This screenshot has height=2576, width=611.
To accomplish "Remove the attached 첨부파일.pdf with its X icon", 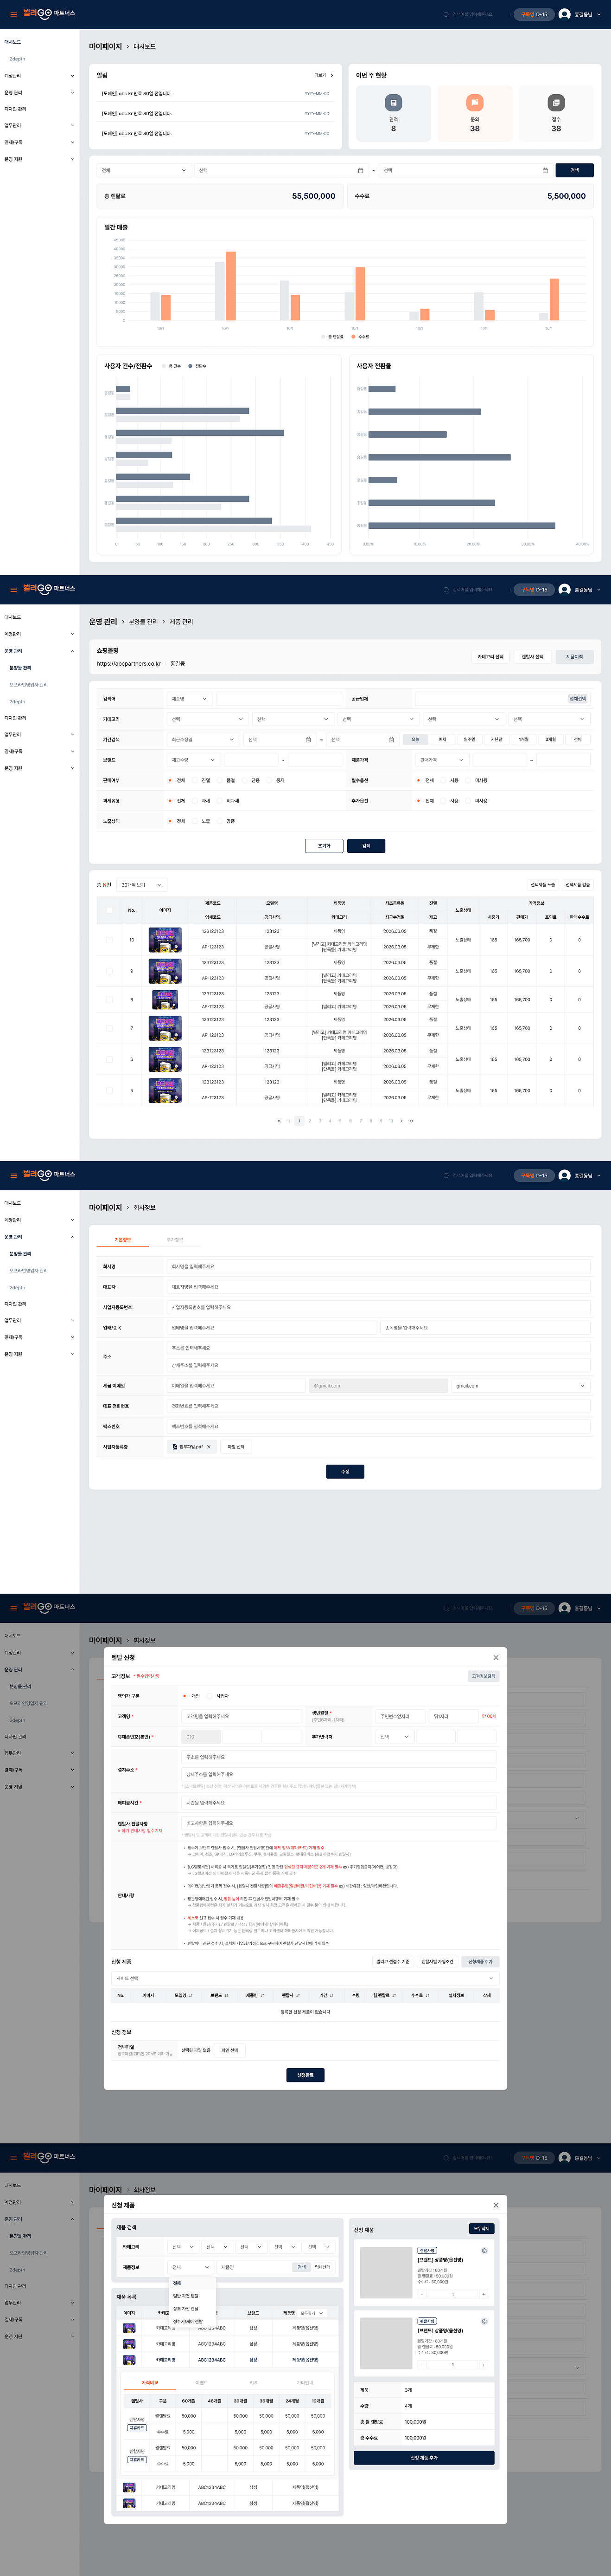I will [209, 1446].
